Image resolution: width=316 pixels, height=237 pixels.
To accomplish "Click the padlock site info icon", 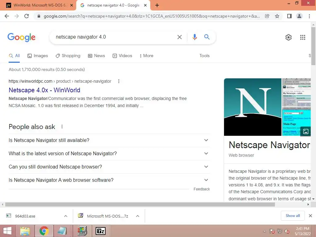I will tap(39, 16).
